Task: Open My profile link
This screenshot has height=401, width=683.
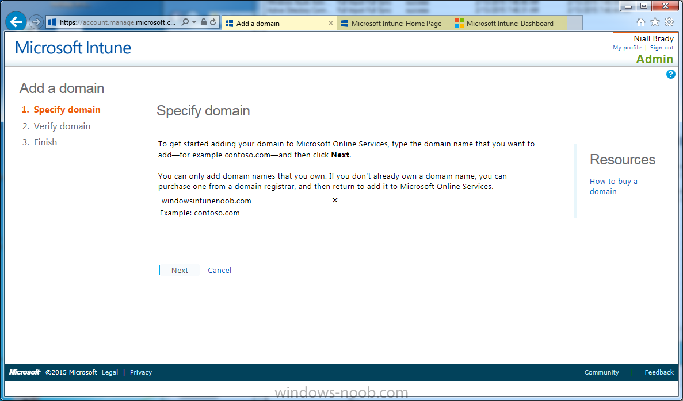Action: [627, 48]
